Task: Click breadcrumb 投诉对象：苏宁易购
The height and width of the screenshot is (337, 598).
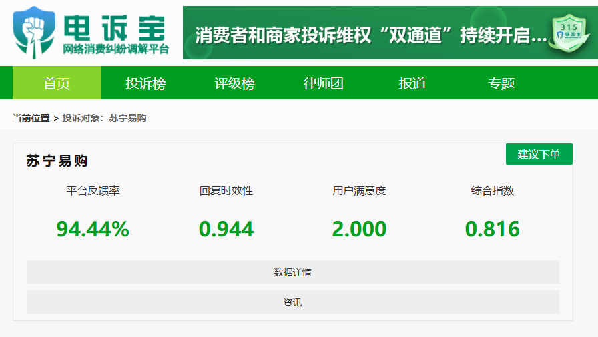Action: point(105,118)
